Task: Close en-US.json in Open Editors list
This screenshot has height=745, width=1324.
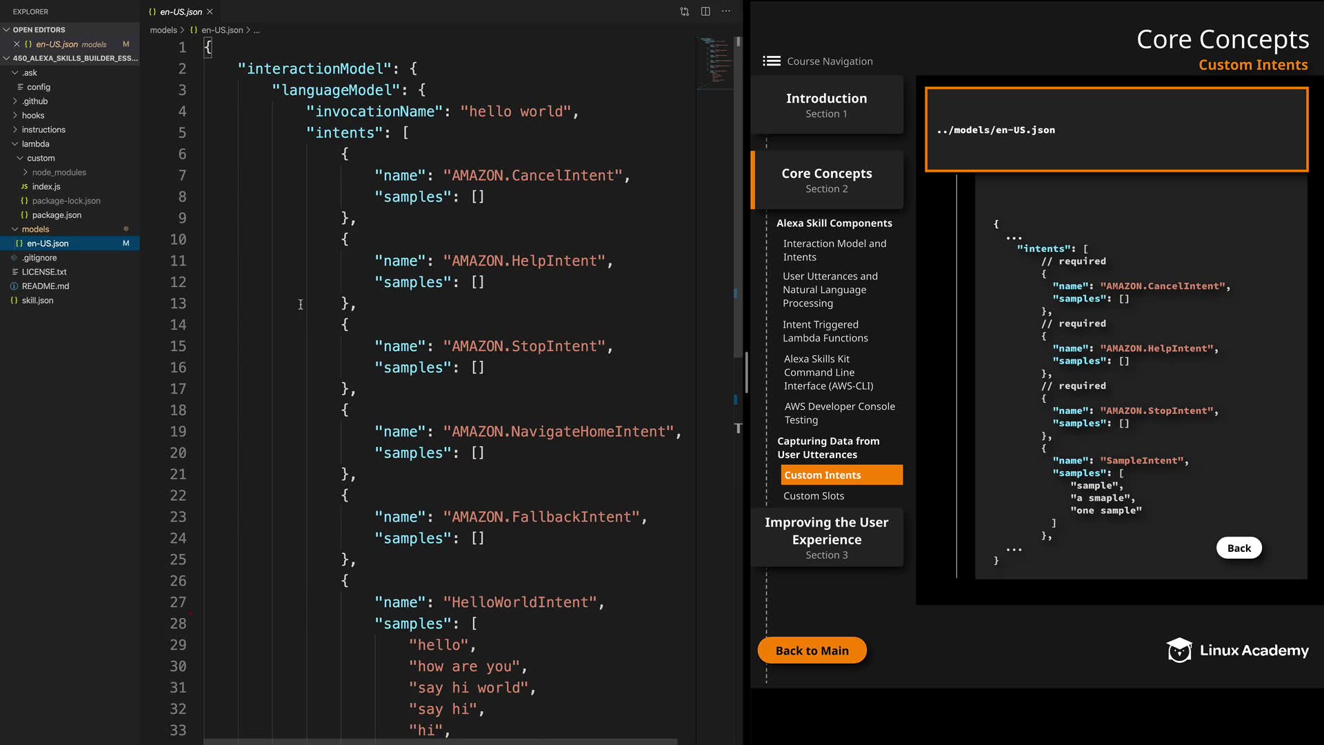Action: click(x=17, y=44)
